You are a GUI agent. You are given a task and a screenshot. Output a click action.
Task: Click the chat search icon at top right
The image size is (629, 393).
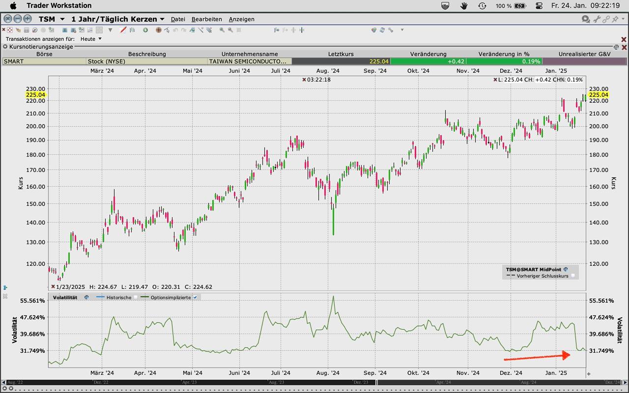[585, 19]
